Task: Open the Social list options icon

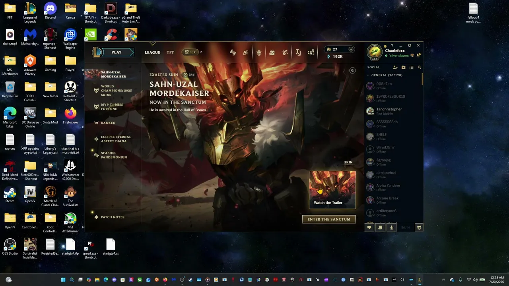Action: (411, 68)
